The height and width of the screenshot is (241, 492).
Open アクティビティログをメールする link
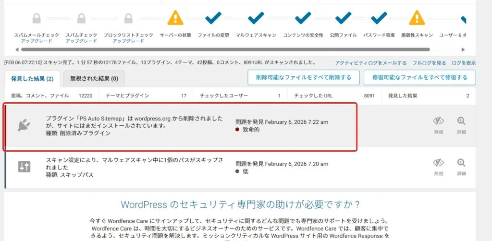pyautogui.click(x=370, y=63)
